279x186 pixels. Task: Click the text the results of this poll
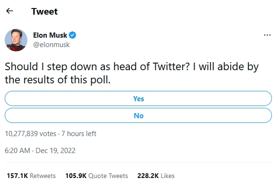[x=58, y=80]
